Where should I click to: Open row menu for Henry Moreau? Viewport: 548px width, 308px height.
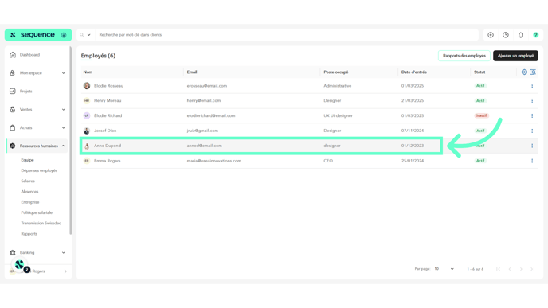(532, 100)
